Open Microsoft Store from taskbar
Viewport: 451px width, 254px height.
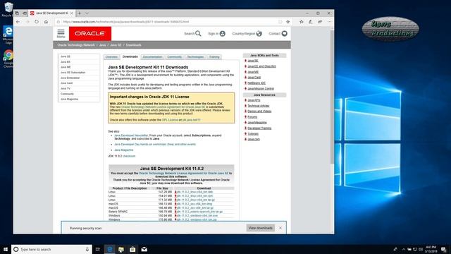click(x=132, y=249)
